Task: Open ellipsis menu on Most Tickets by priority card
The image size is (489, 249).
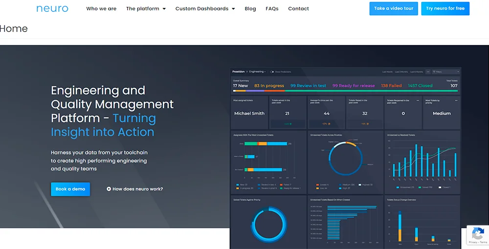Action: coord(456,101)
